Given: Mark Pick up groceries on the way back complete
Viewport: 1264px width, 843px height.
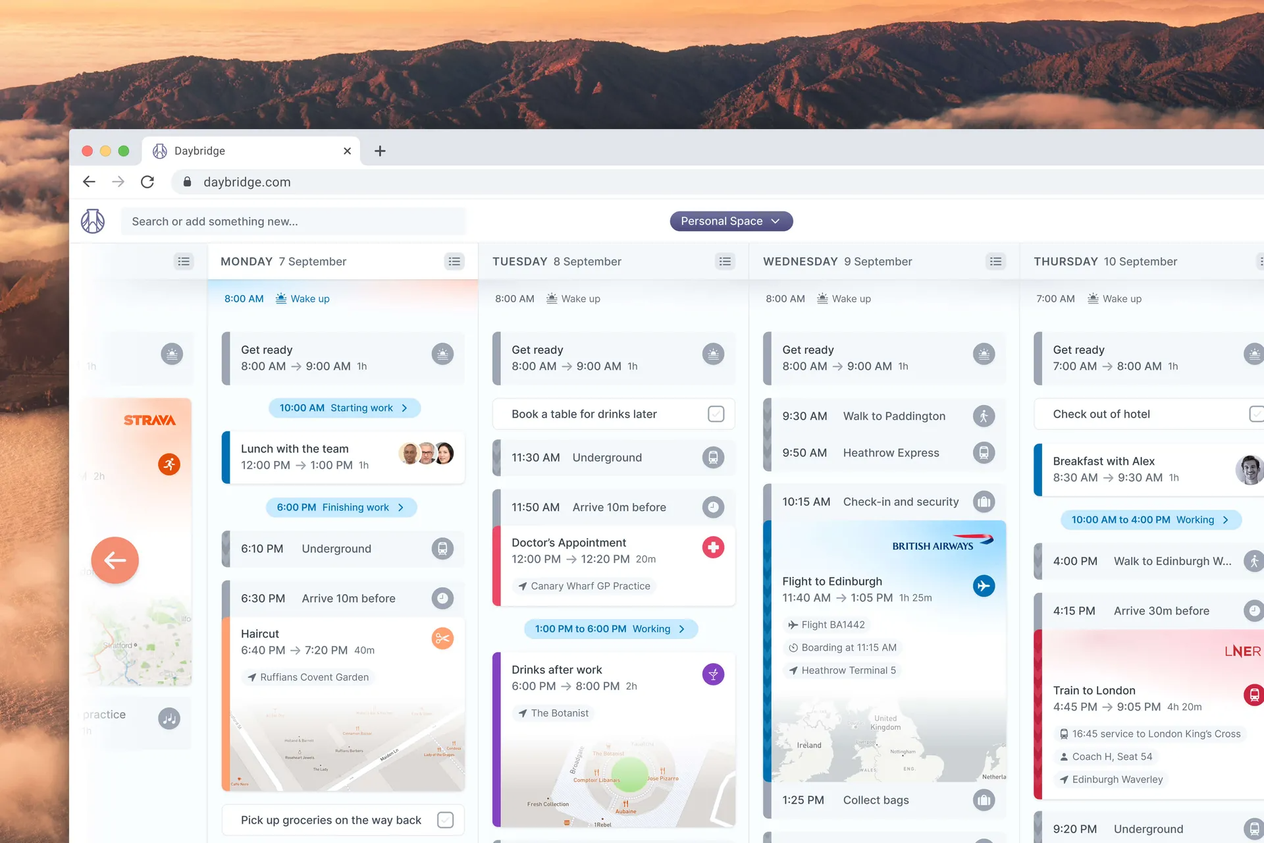Looking at the screenshot, I should tap(445, 819).
